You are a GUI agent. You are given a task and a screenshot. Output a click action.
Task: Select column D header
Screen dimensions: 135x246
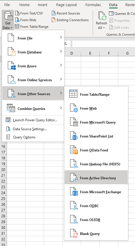point(72,53)
